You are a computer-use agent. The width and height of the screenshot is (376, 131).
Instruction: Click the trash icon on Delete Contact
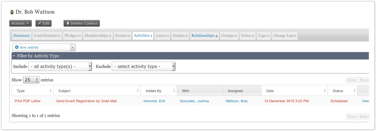coord(68,24)
